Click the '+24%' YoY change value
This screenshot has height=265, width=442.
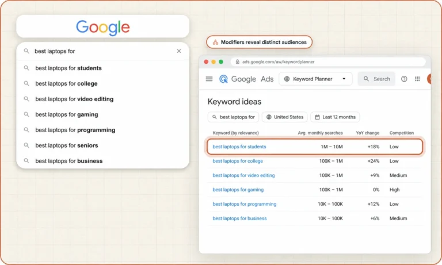click(x=374, y=161)
